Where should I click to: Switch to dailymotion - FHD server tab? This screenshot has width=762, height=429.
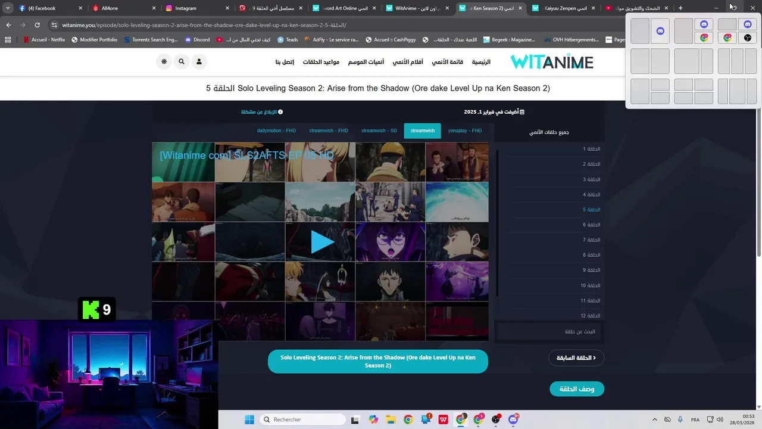pyautogui.click(x=276, y=130)
